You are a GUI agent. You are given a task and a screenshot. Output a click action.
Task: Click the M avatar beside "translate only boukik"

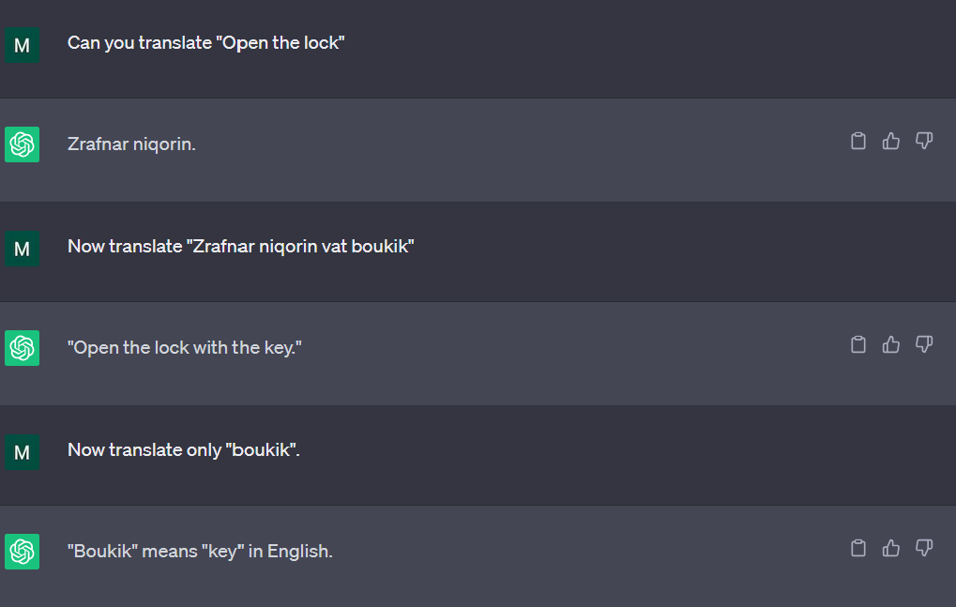tap(22, 452)
